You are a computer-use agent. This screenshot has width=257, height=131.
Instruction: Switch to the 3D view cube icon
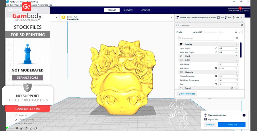(17, 128)
